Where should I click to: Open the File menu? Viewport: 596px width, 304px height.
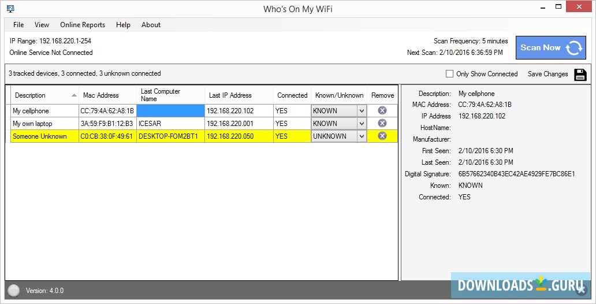[18, 25]
